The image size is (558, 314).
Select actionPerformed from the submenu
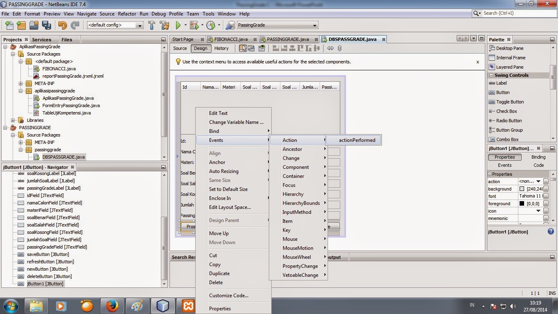(354, 140)
